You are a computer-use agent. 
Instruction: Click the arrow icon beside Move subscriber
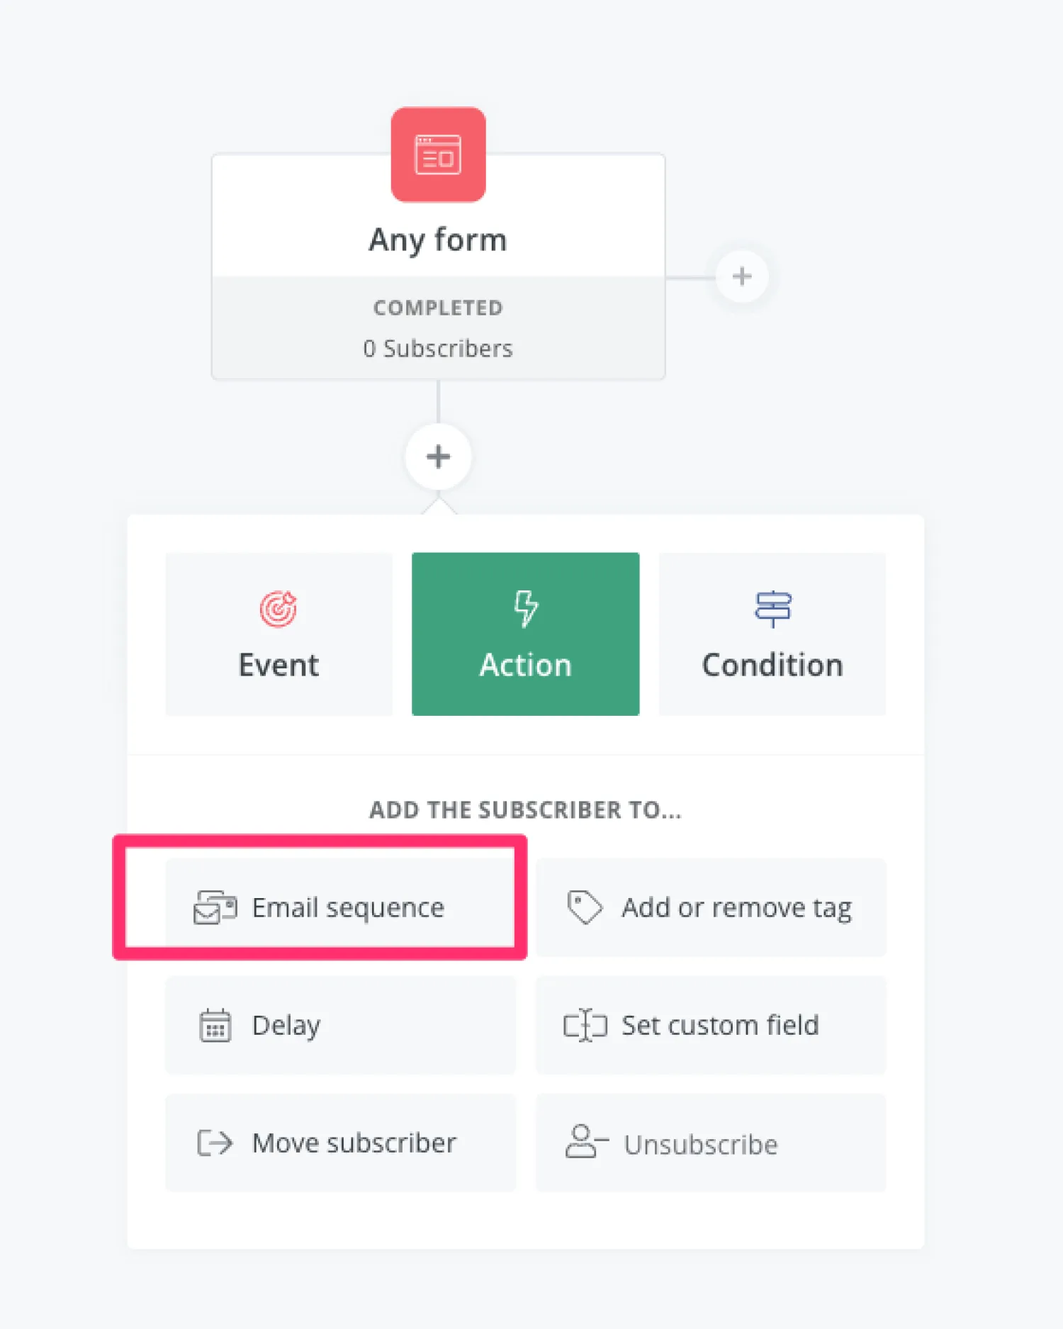(x=215, y=1143)
